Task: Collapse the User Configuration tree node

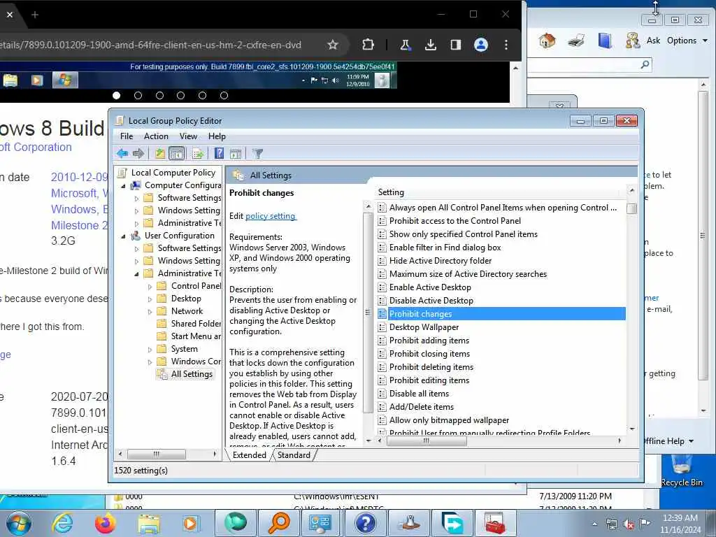Action: point(123,236)
